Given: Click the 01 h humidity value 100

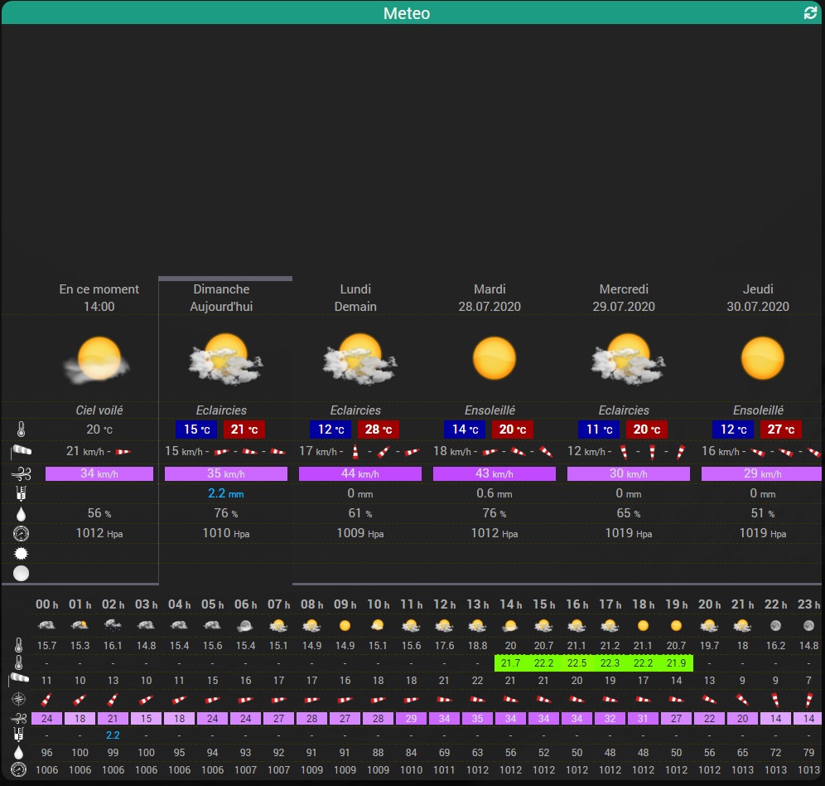Looking at the screenshot, I should [x=80, y=752].
